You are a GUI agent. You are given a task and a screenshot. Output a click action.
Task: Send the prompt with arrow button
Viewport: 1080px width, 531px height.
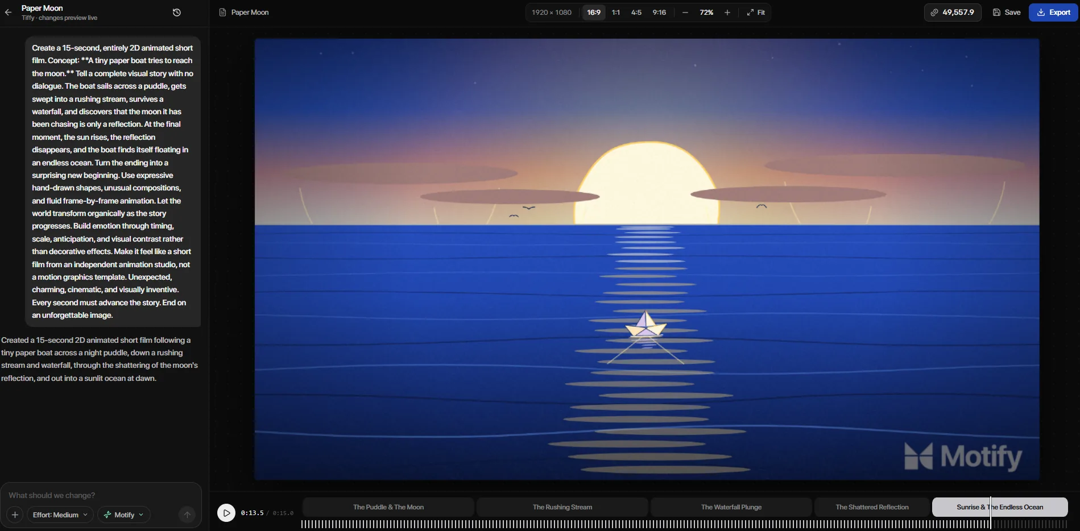click(187, 515)
